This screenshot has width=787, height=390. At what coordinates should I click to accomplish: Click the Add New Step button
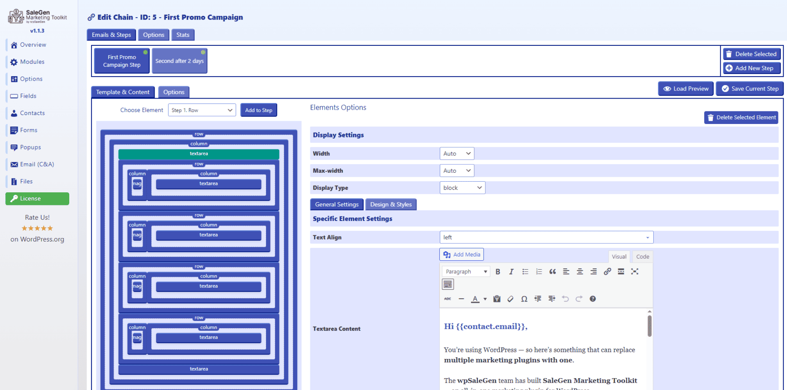(751, 68)
